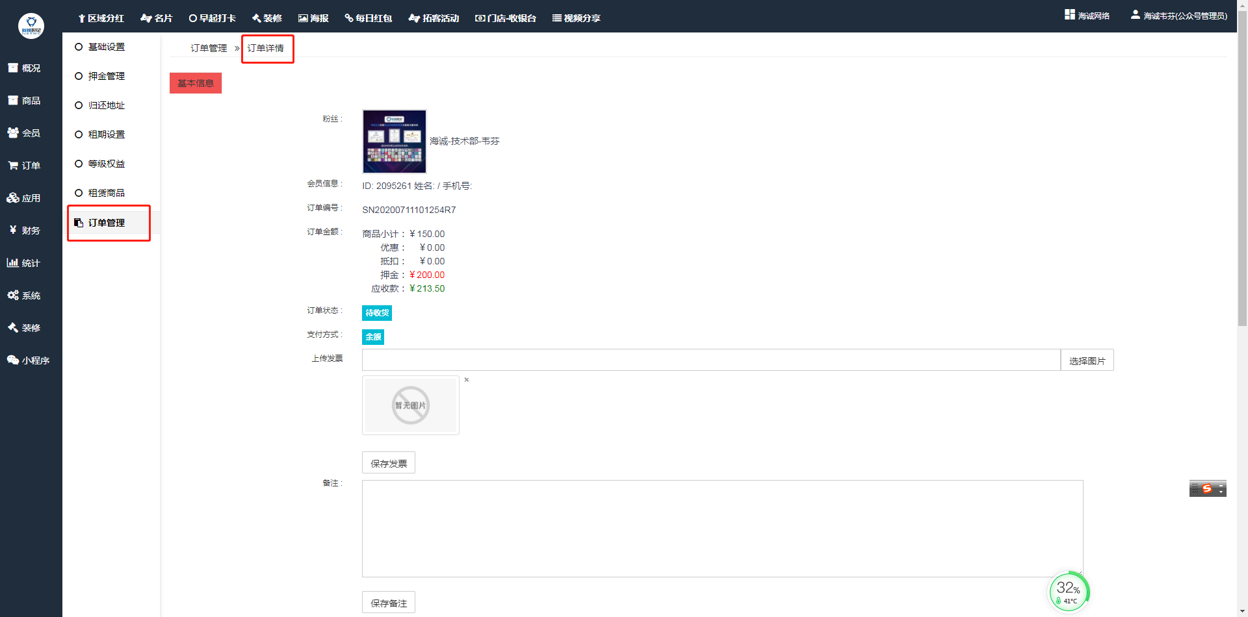The width and height of the screenshot is (1248, 617).
Task: Open 早起打卡 in the top navigation
Action: [213, 18]
